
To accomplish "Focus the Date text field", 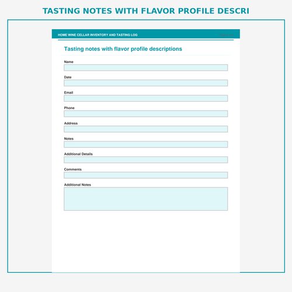I will [145, 83].
